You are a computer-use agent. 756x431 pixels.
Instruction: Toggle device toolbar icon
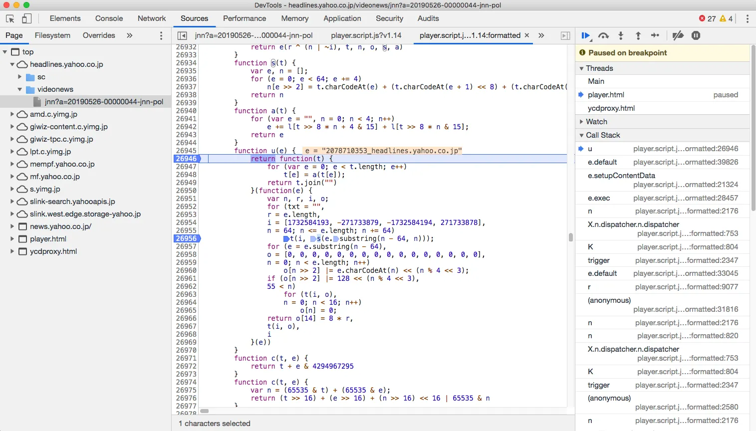[x=27, y=18]
